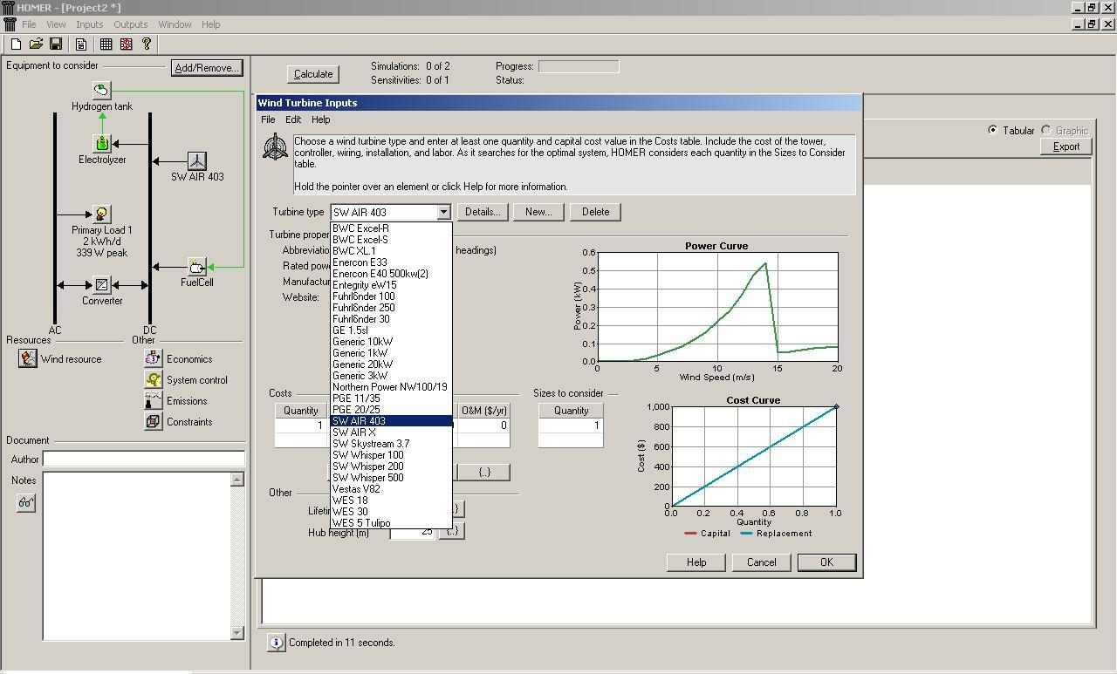This screenshot has height=674, width=1117.
Task: Choose Northern Power NW100/19 turbine option
Action: 391,387
